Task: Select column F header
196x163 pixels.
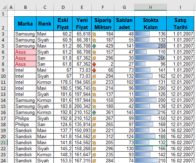Action: 103,7
